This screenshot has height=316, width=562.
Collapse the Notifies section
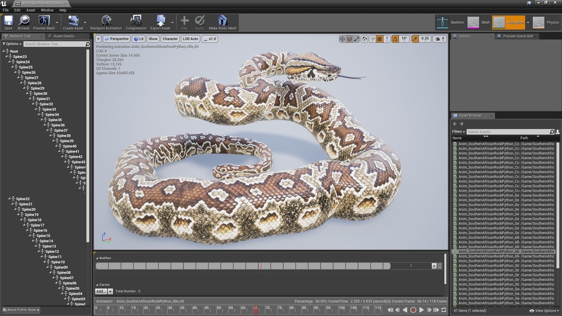pyautogui.click(x=97, y=258)
